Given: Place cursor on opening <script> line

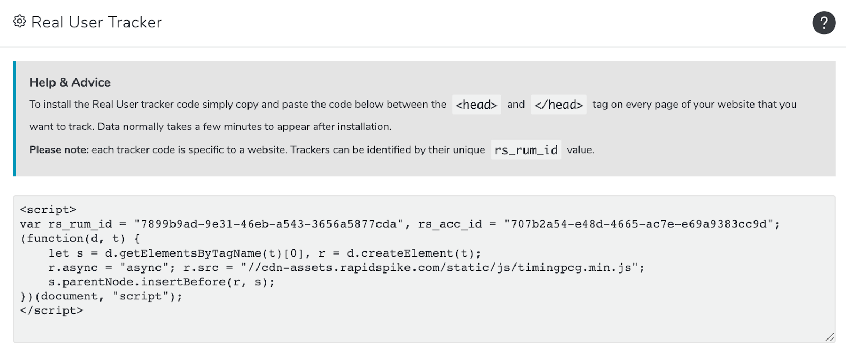Looking at the screenshot, I should [48, 210].
